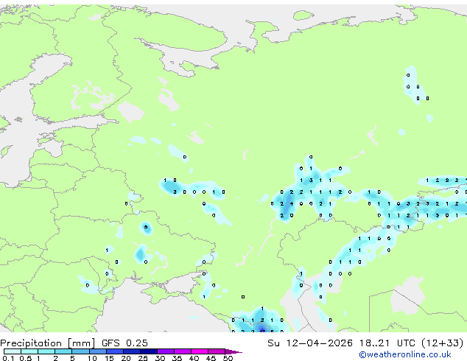The width and height of the screenshot is (467, 361).
Task: Pick the 2–5 mm legend swatch
Action: coord(63,351)
